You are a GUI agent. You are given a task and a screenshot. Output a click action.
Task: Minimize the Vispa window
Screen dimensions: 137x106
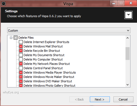tap(114, 3)
